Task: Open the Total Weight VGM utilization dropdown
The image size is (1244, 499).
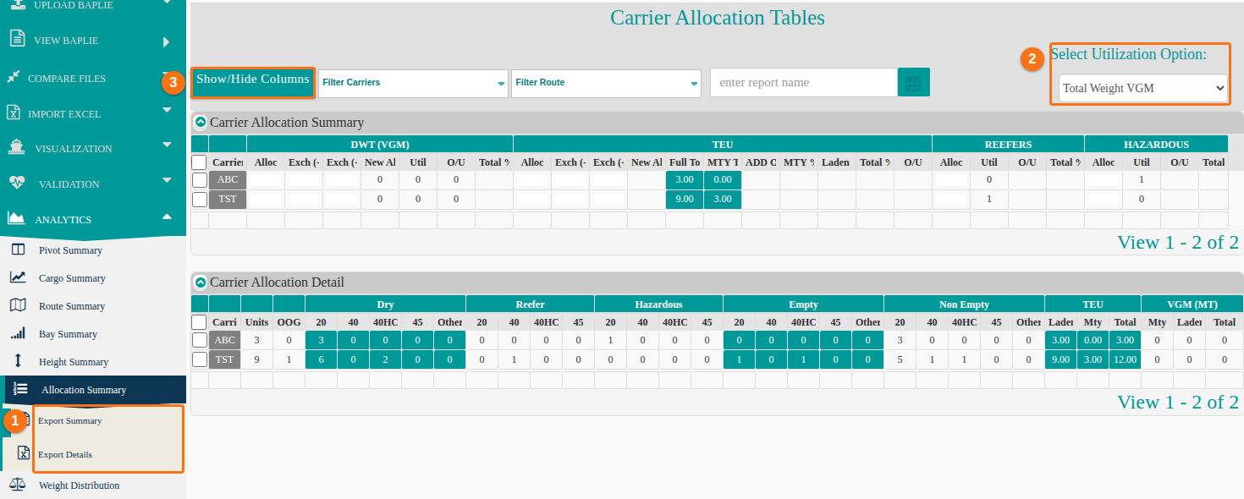Action: point(1142,88)
